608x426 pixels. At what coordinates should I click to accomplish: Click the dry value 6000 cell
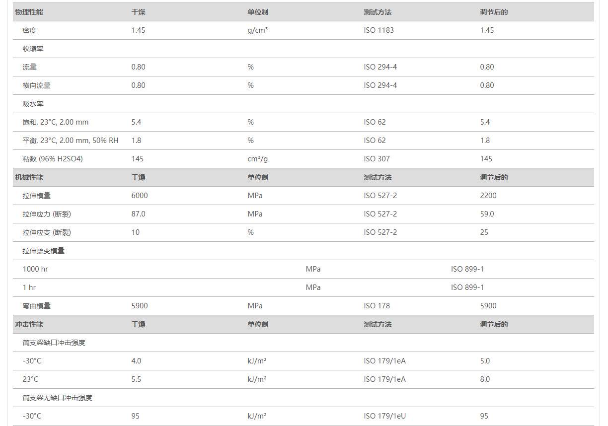pos(140,196)
